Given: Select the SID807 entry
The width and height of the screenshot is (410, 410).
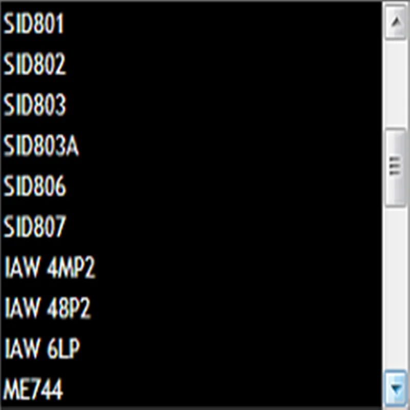Looking at the screenshot, I should (34, 226).
